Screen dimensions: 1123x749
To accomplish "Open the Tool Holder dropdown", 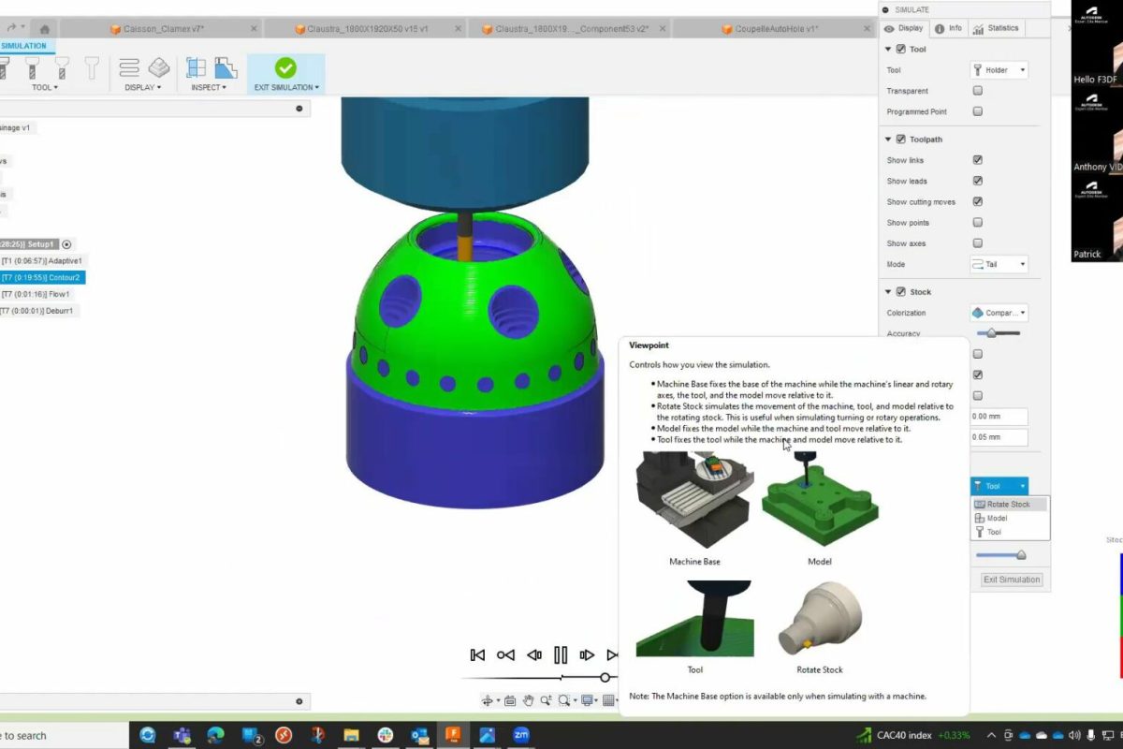I will (999, 70).
